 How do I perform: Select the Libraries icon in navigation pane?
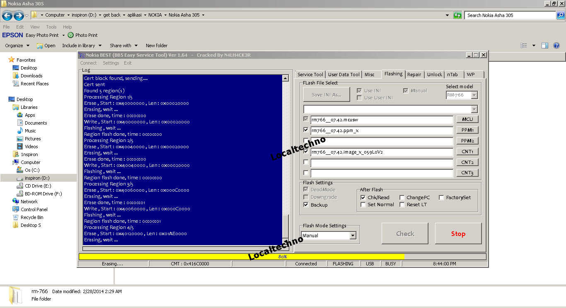16,107
